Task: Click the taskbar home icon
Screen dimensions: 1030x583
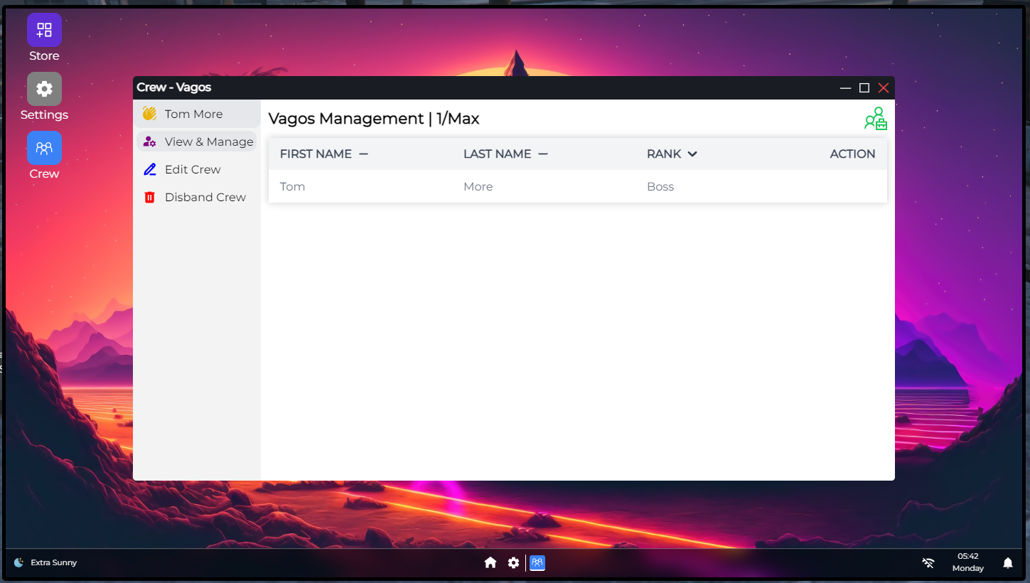Action: (x=490, y=563)
